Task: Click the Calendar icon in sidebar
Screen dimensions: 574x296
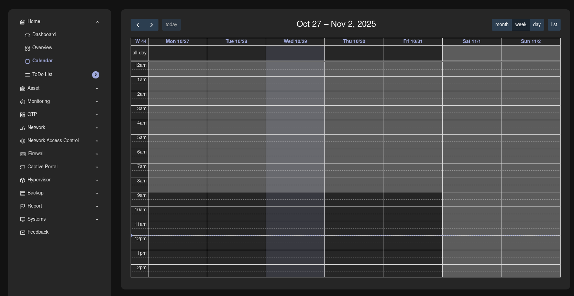Action: point(27,61)
